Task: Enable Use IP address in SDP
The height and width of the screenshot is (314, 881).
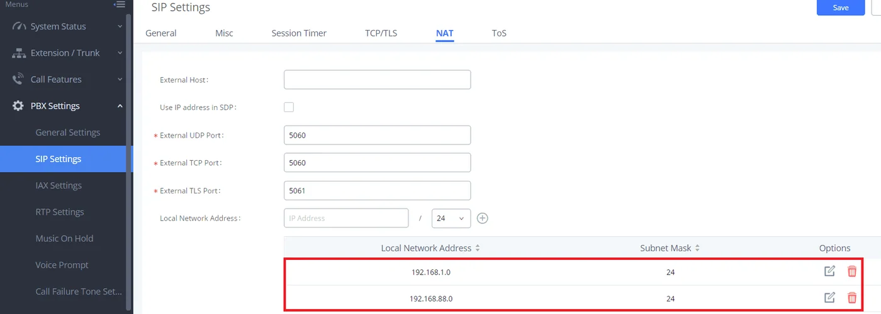Action: click(289, 107)
